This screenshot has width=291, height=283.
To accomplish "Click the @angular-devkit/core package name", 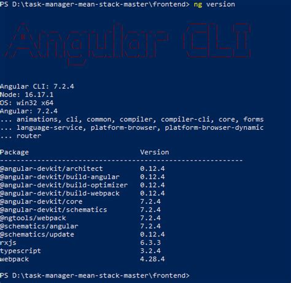I will (41, 202).
